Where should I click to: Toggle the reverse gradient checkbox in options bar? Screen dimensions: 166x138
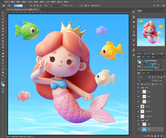click(x=79, y=6)
